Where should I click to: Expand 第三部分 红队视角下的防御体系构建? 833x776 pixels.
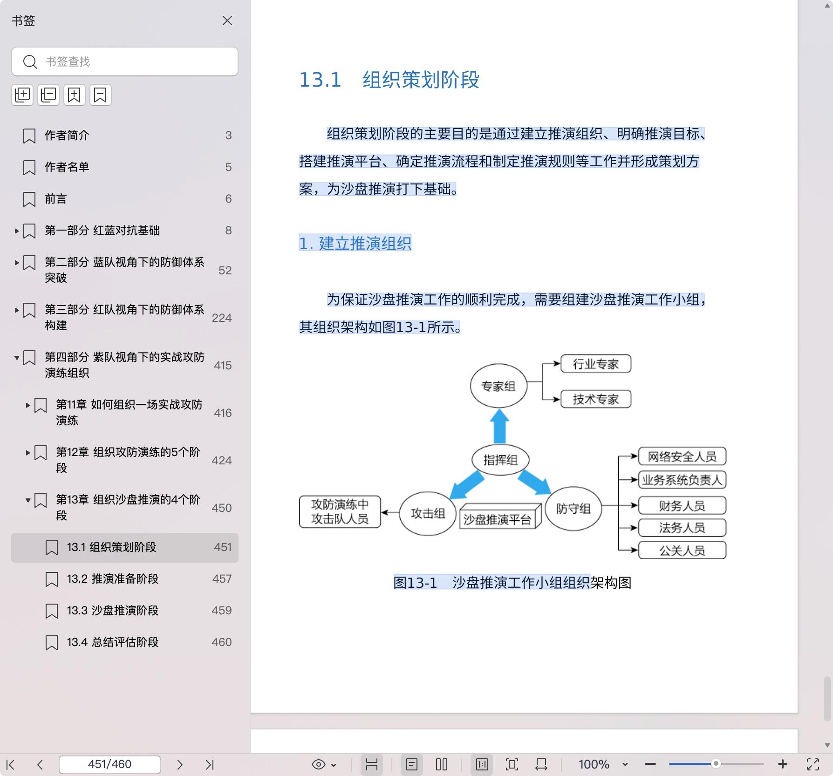tap(17, 310)
